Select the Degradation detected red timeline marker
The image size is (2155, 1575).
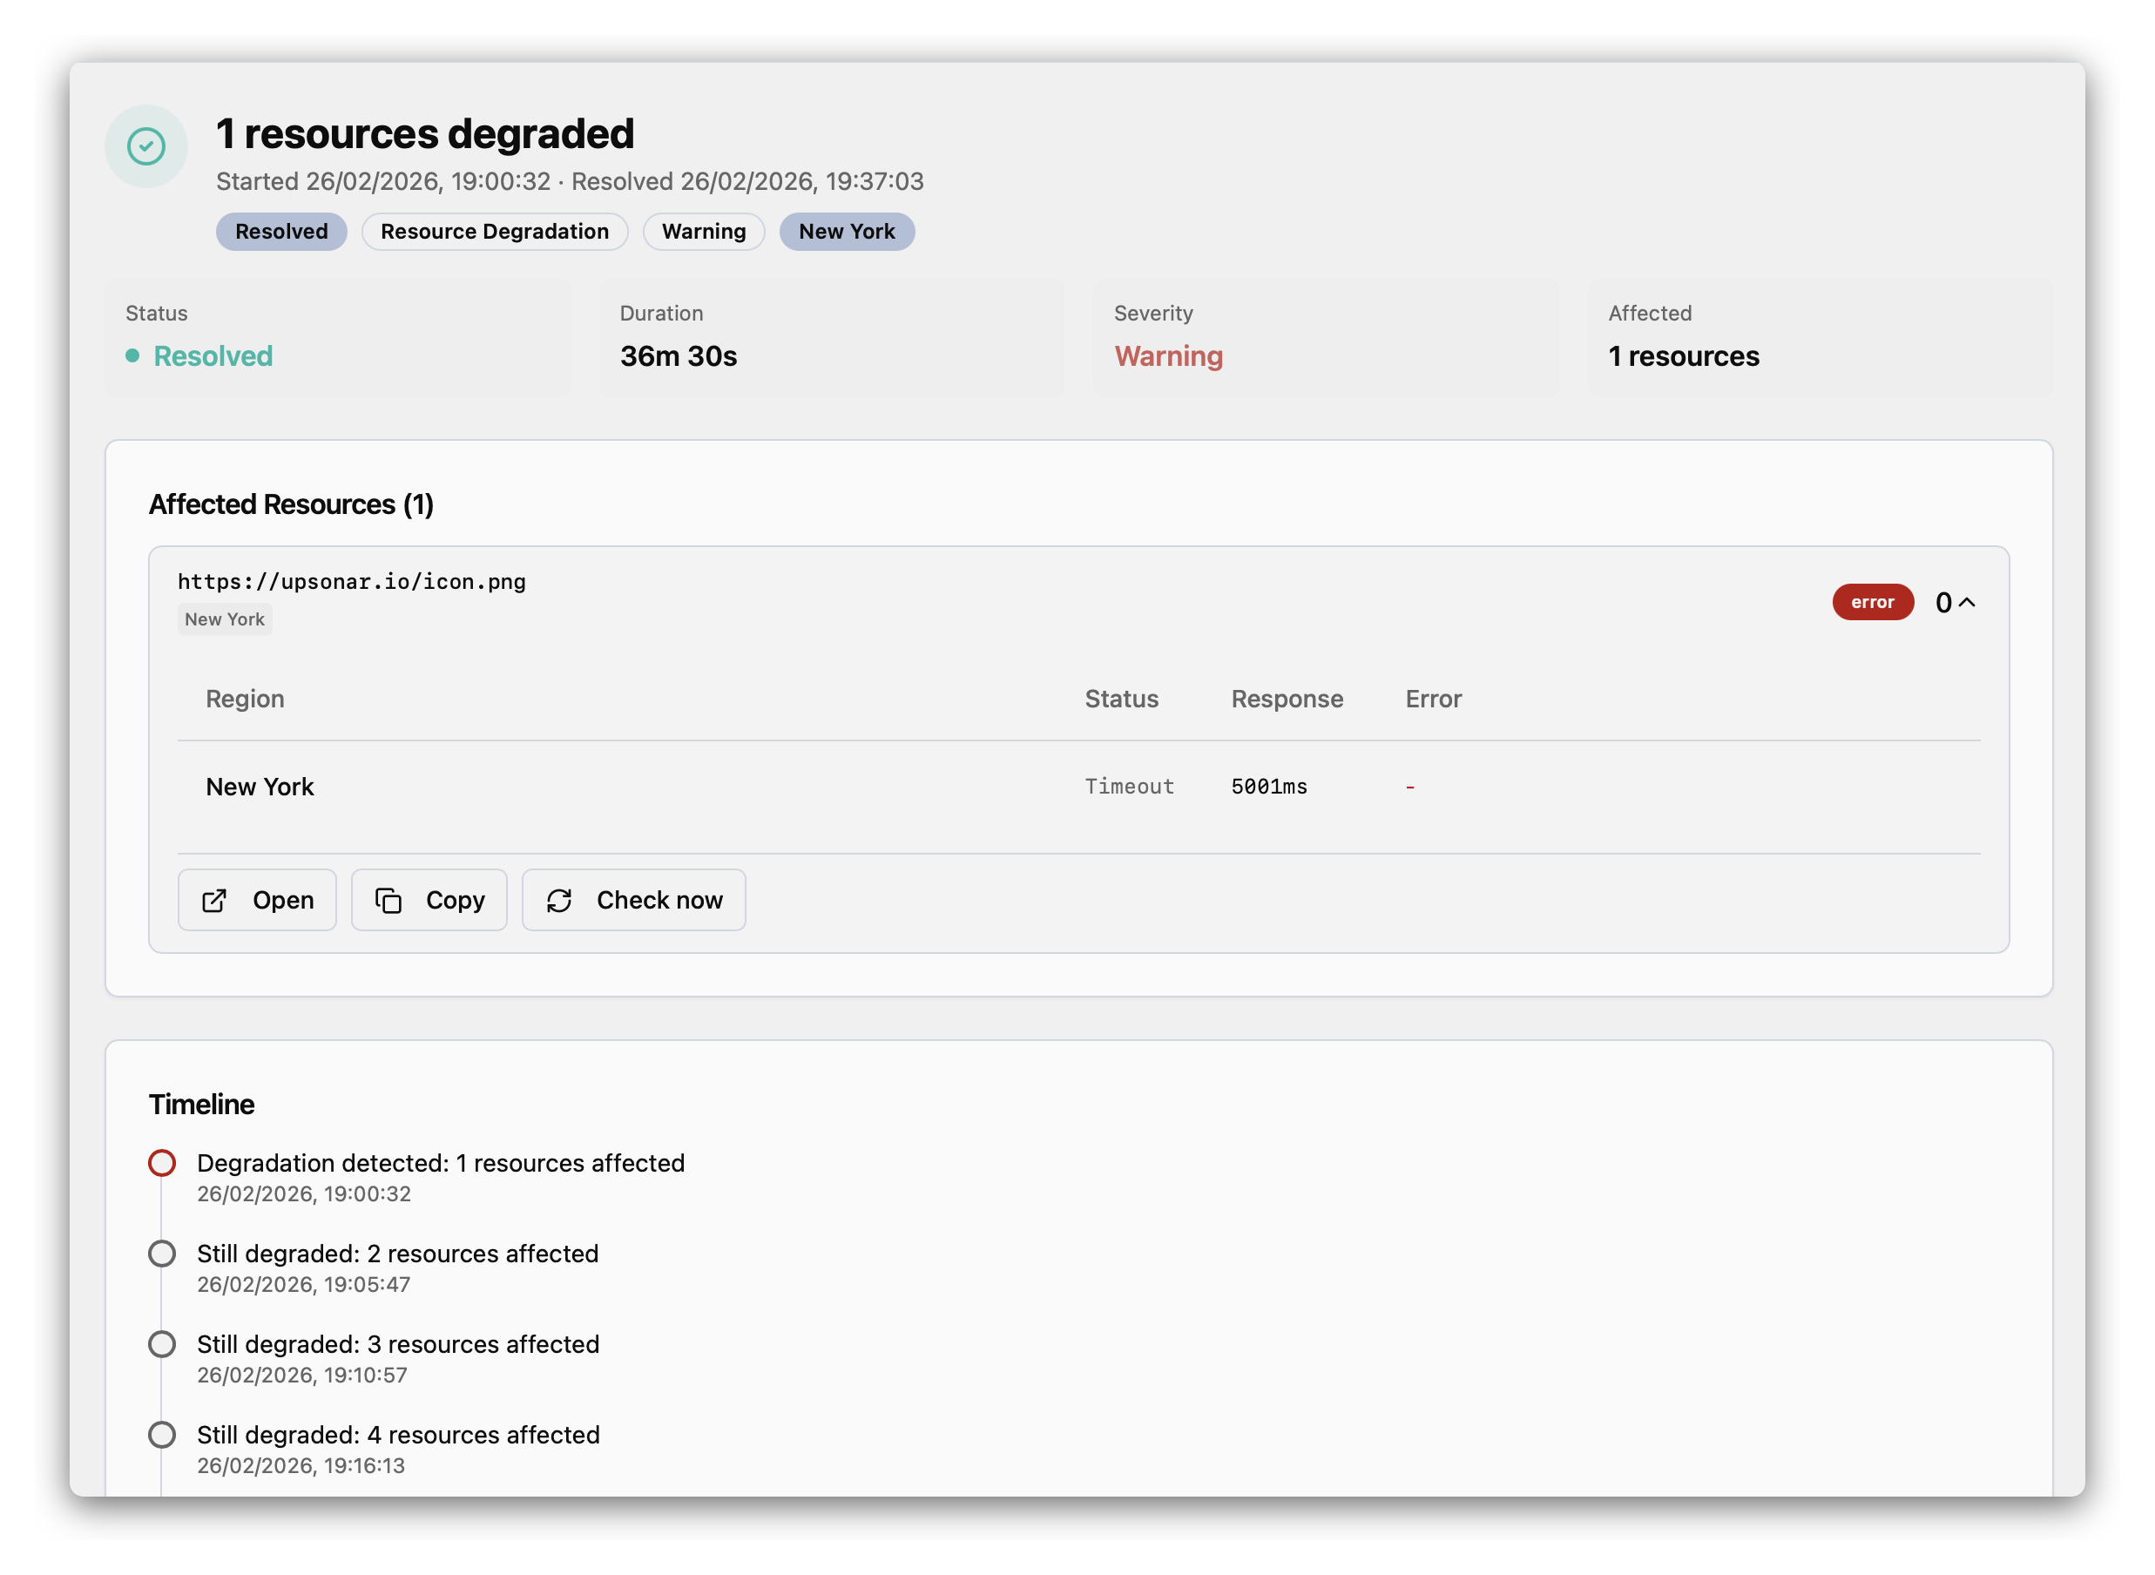[x=162, y=1163]
